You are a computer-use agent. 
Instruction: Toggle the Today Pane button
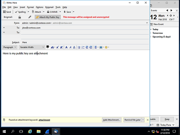coord(165,125)
